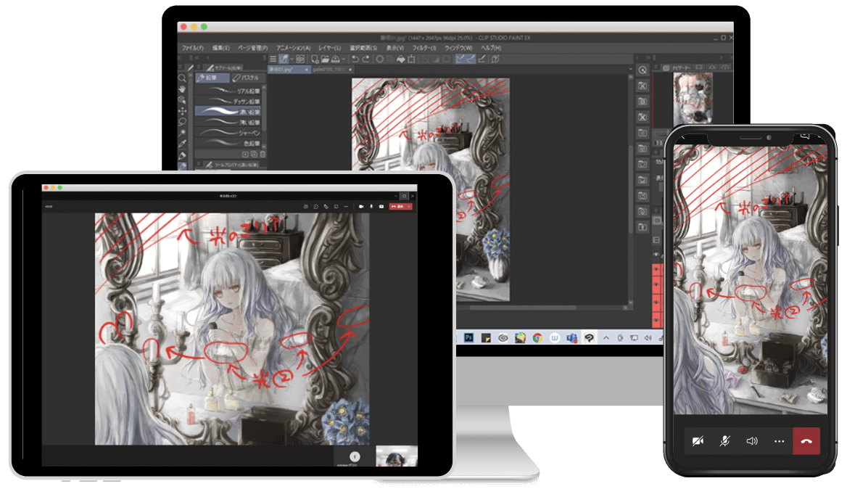This screenshot has width=847, height=489.
Task: Open レイヤー(L) menu
Action: pos(329,48)
